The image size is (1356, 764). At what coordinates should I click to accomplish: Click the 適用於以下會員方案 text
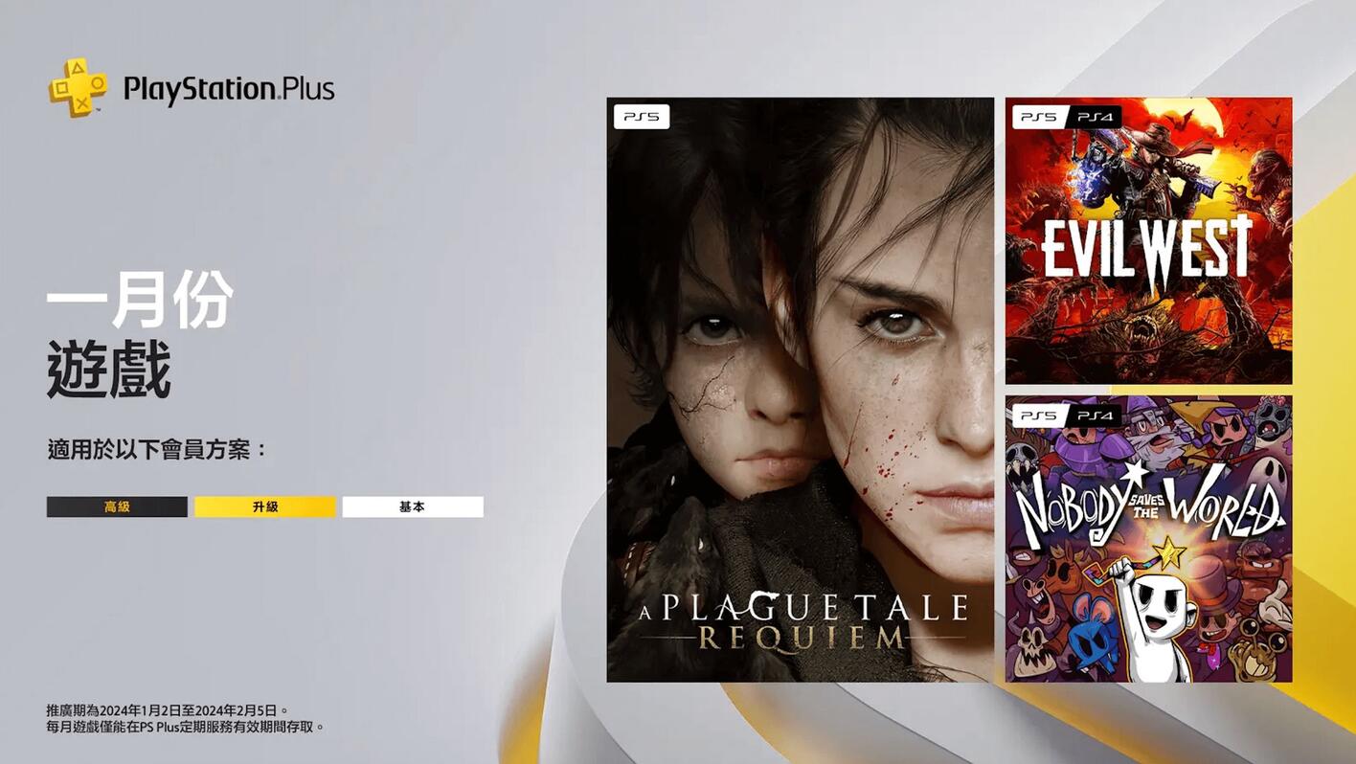pyautogui.click(x=157, y=449)
